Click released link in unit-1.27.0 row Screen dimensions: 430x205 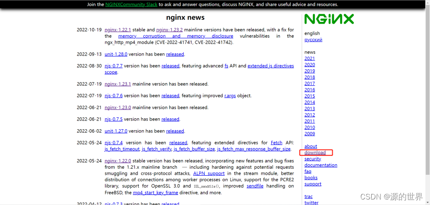(x=175, y=131)
